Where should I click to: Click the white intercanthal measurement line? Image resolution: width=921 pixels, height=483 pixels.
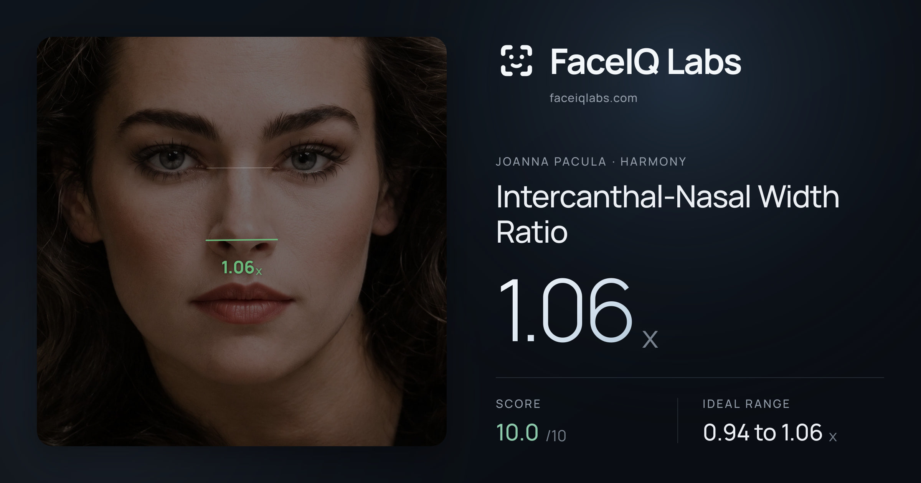pos(240,168)
